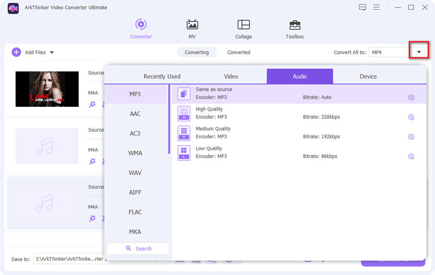
Task: Open the Recently Used format tab
Action: (x=161, y=76)
